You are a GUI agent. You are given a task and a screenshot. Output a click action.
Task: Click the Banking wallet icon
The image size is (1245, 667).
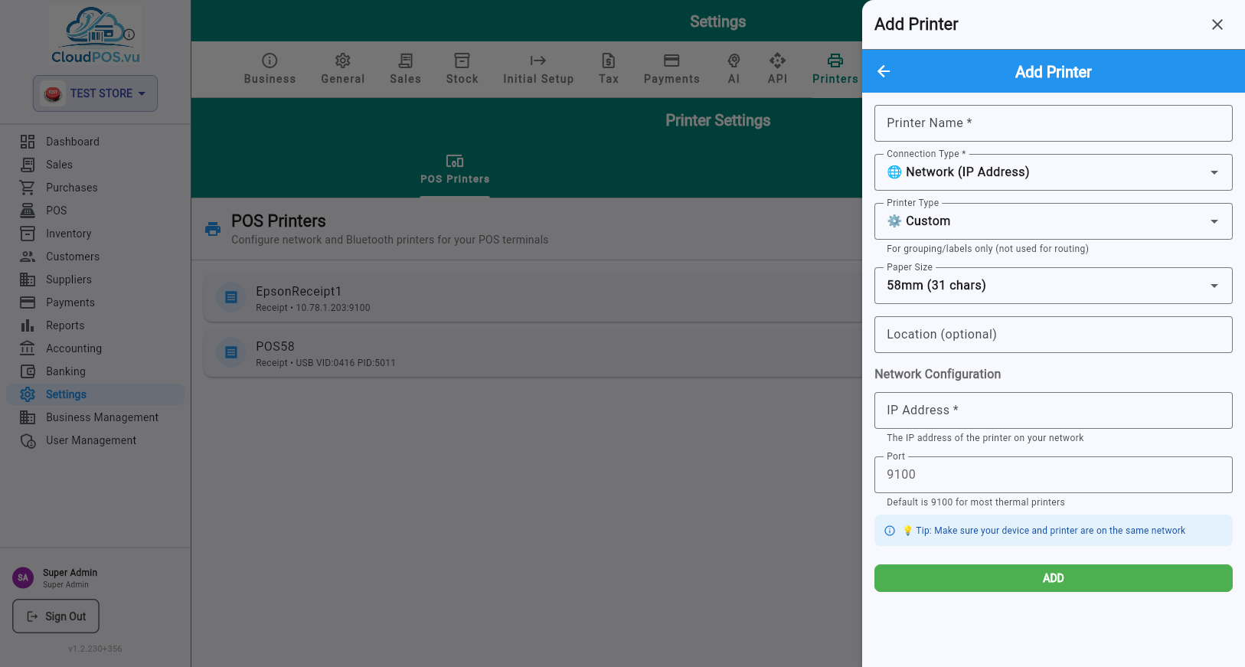click(x=28, y=371)
